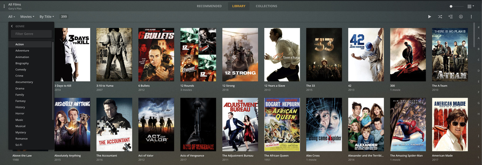Expand the All filter dropdown
The width and height of the screenshot is (482, 165).
[x=12, y=17]
